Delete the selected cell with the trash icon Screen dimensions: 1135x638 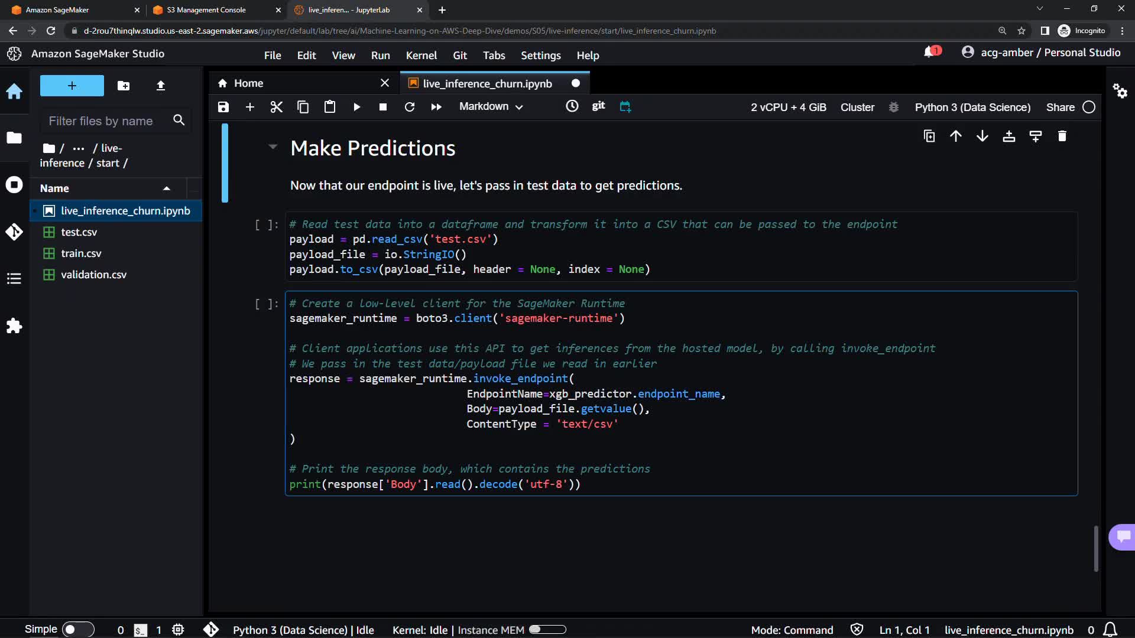(1062, 136)
